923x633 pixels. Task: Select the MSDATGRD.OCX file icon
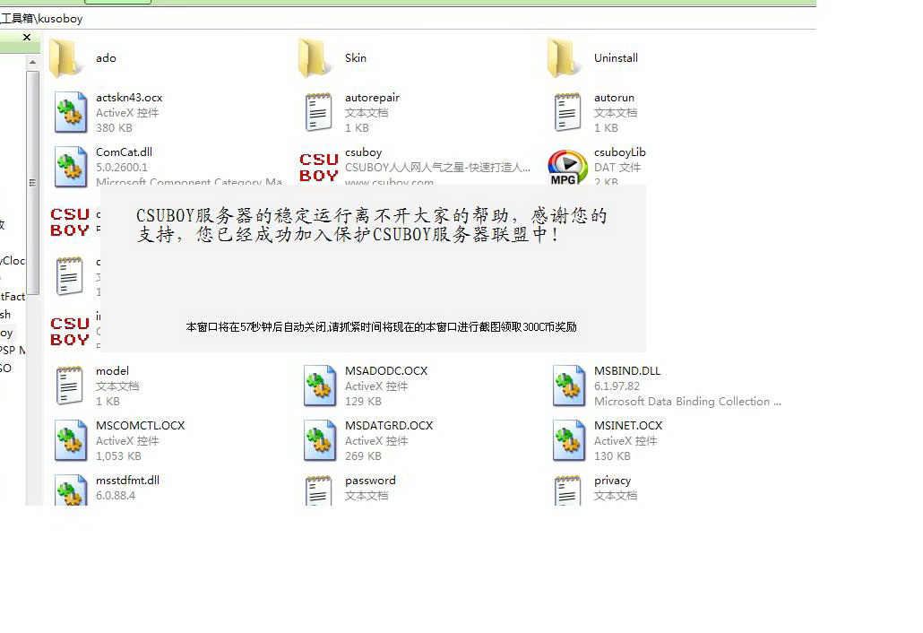pyautogui.click(x=320, y=440)
